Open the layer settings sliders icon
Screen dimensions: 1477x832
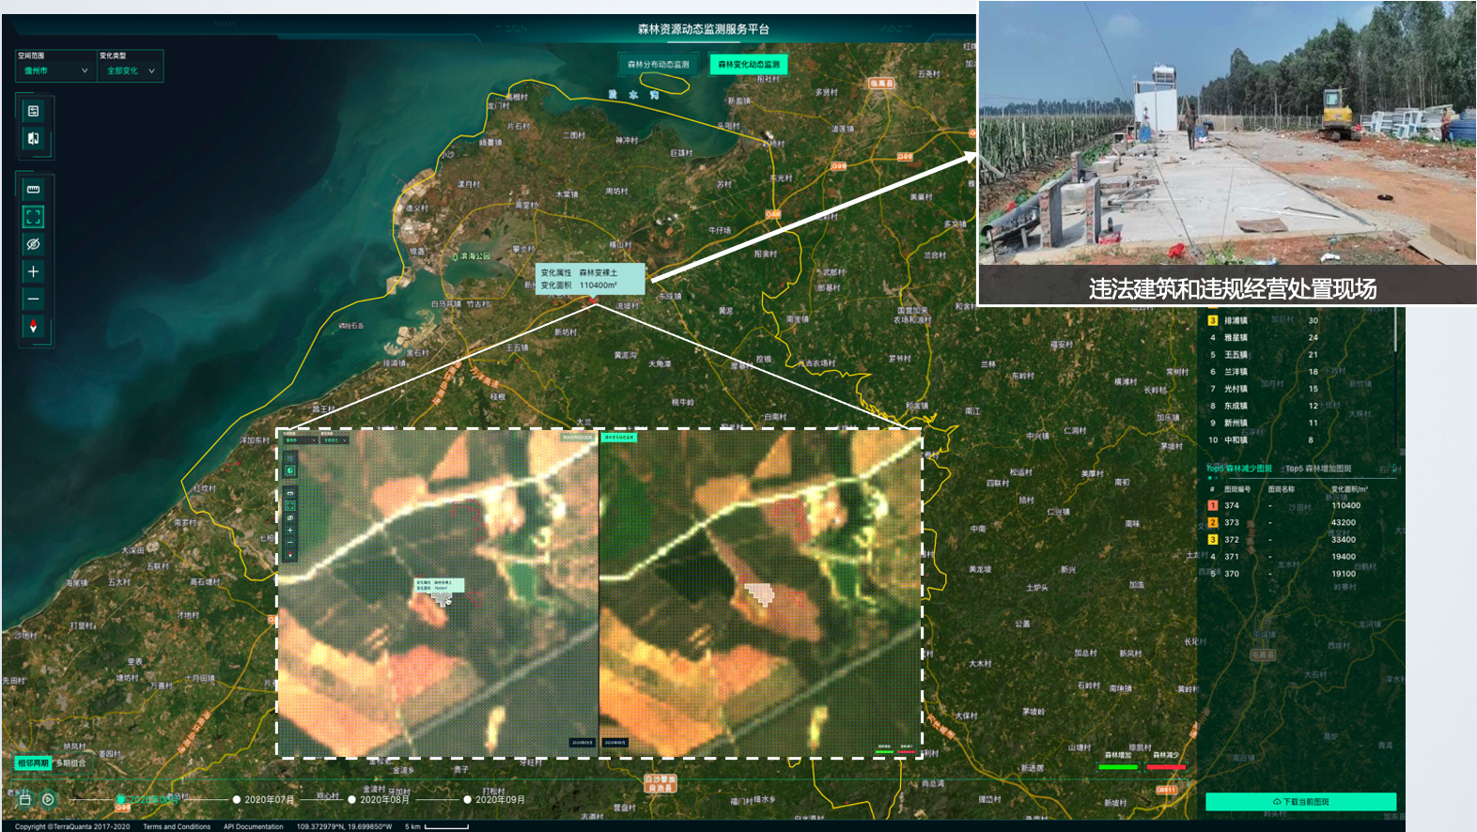pos(33,111)
